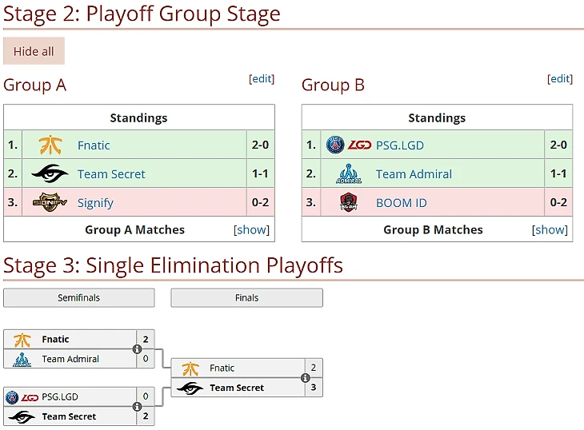This screenshot has height=430, width=584.
Task: Open match info icon for Fnatic vs Team Admiral
Action: pyautogui.click(x=137, y=349)
